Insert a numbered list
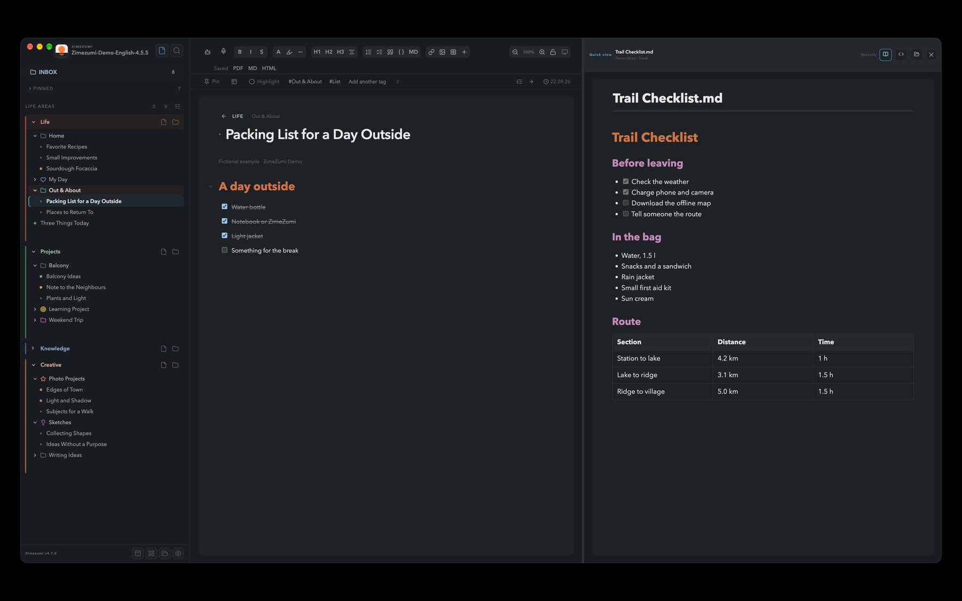 pos(368,52)
